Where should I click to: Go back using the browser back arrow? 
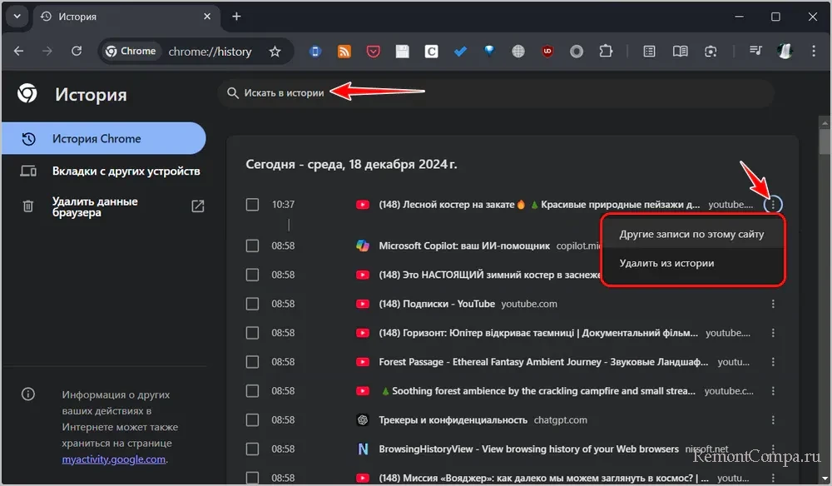click(18, 51)
